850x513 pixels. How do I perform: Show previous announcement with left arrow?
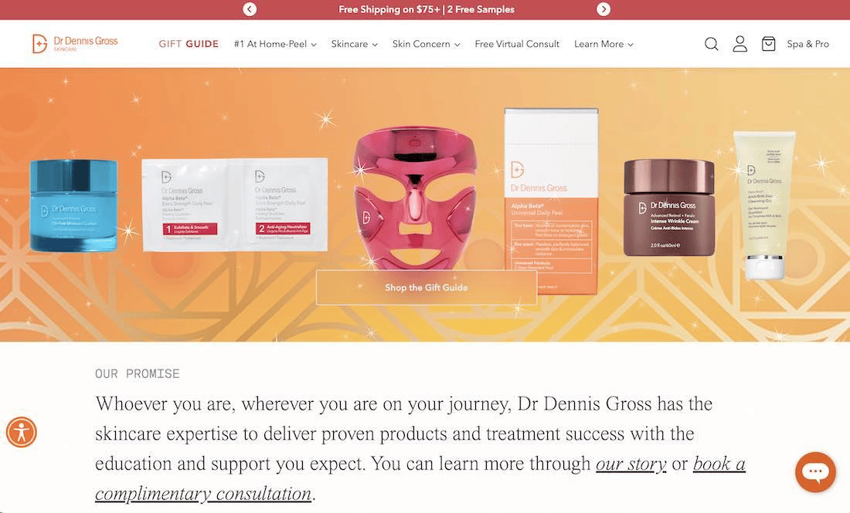click(250, 9)
